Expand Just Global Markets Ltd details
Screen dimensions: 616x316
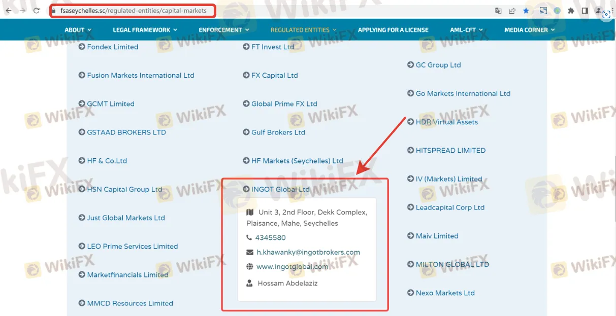126,218
